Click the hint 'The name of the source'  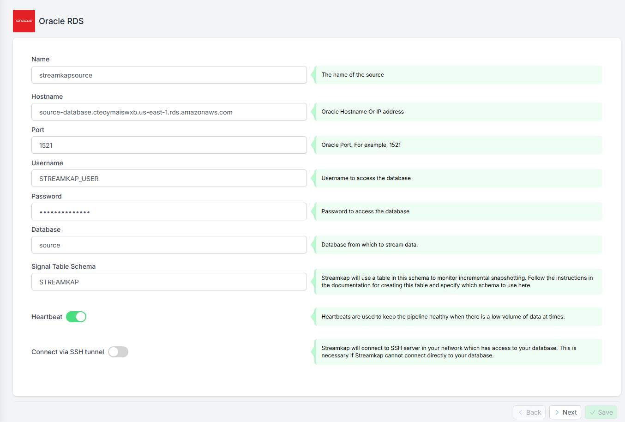pyautogui.click(x=353, y=75)
